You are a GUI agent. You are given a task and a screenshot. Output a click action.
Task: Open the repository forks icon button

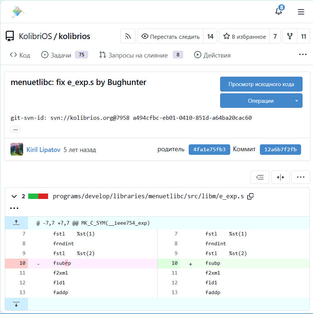pos(290,36)
